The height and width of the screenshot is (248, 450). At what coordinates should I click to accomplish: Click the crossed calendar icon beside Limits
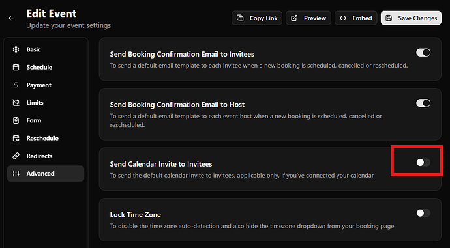point(16,103)
